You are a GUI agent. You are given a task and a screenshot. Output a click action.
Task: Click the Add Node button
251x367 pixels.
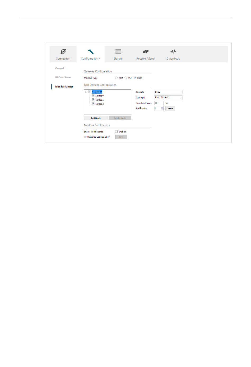pyautogui.click(x=96, y=118)
